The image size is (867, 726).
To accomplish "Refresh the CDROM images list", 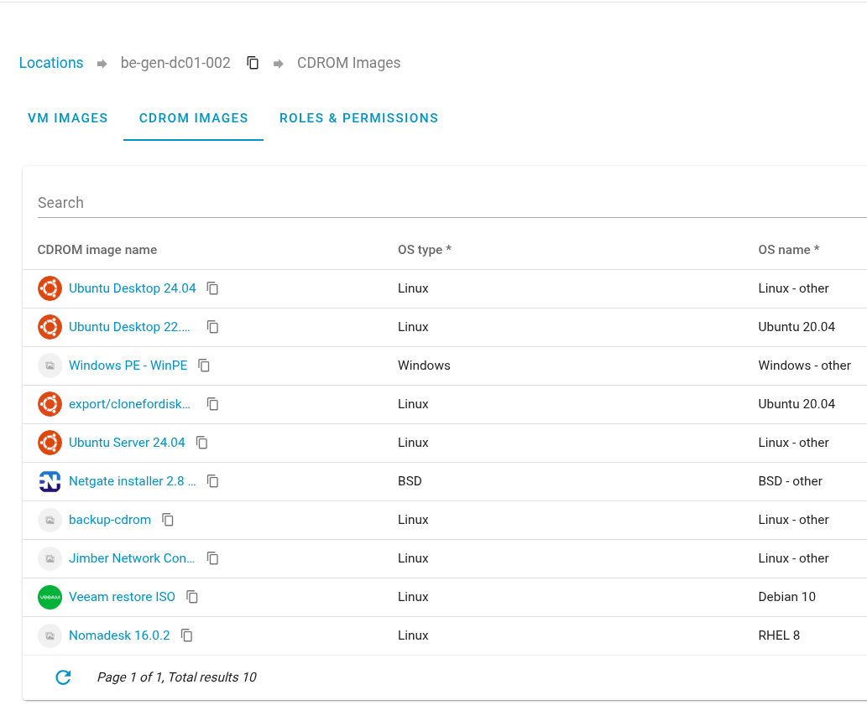I will click(63, 677).
